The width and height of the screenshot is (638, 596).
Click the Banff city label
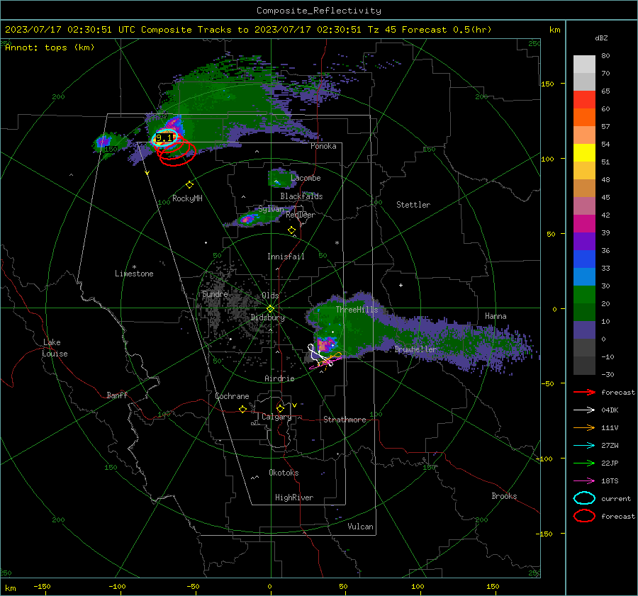pos(117,395)
